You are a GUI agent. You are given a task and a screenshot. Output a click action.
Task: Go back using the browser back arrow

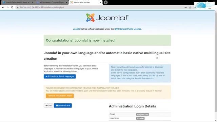pyautogui.click(x=3, y=7)
